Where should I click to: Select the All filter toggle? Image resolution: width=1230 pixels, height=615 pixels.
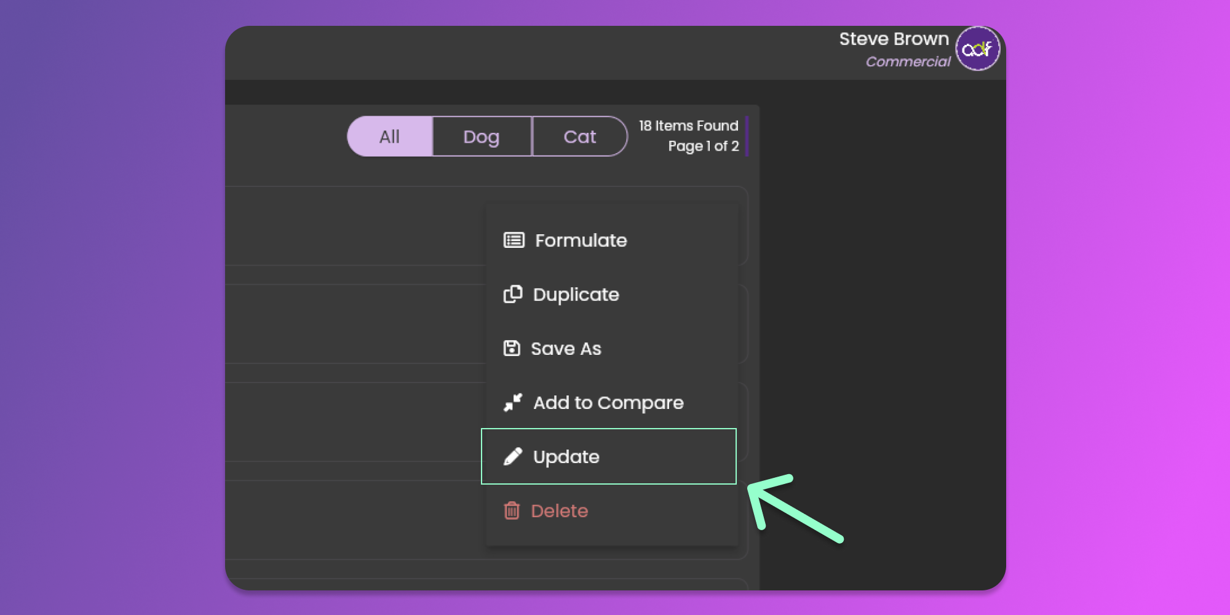[x=390, y=137]
